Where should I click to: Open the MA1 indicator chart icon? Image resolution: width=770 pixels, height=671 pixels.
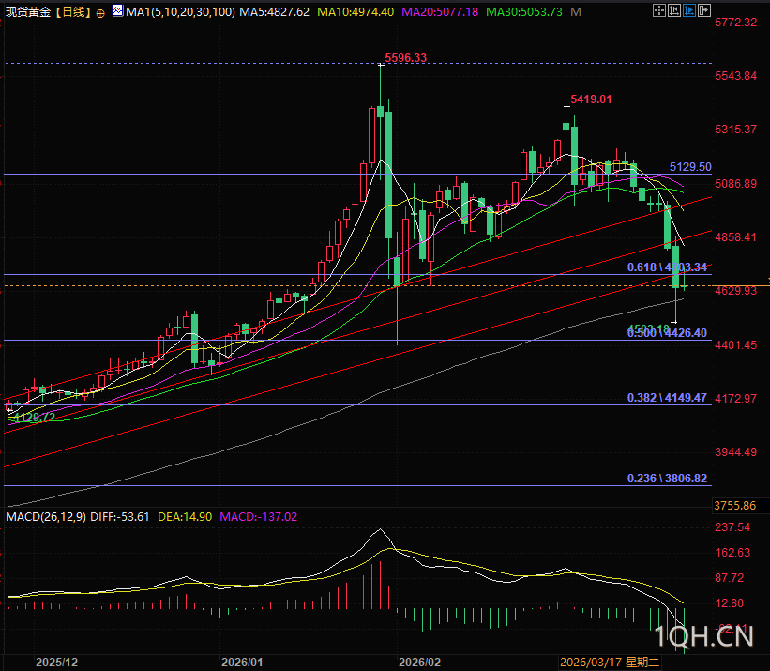(118, 10)
